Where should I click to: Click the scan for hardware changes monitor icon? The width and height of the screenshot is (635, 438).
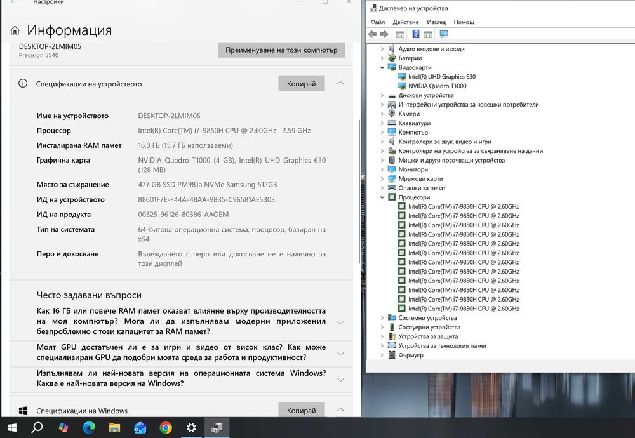444,34
